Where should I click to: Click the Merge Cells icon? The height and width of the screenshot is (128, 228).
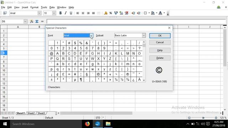point(99,13)
